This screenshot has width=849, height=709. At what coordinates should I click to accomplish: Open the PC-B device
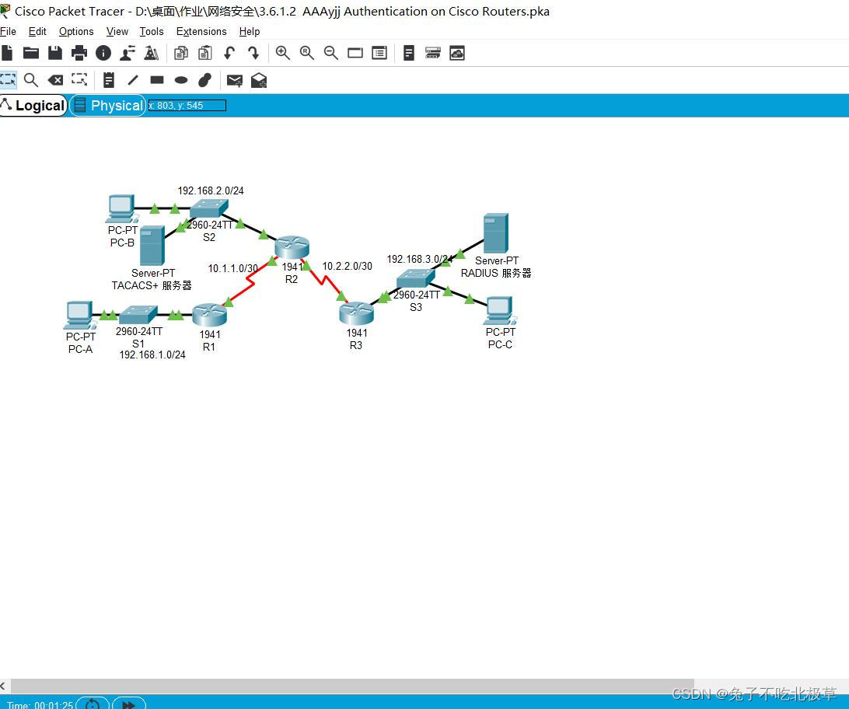point(122,209)
